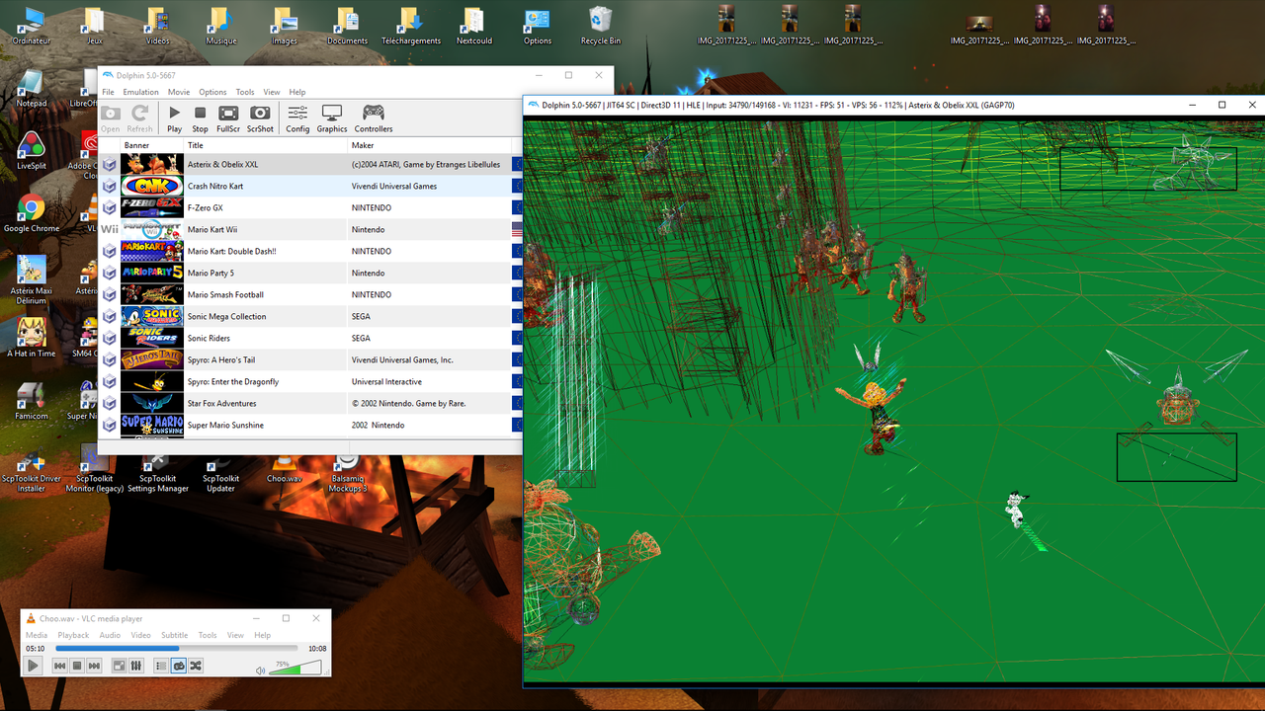The height and width of the screenshot is (711, 1265).
Task: Expand the Movie menu in Dolphin
Action: [x=179, y=92]
